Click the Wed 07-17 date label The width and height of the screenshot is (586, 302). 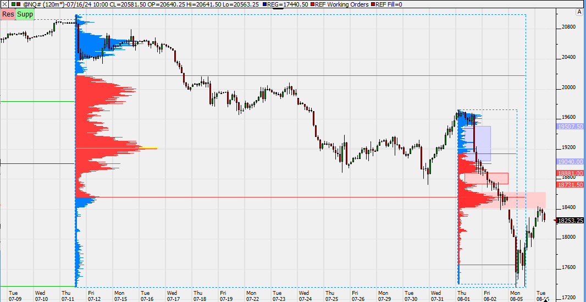point(173,295)
